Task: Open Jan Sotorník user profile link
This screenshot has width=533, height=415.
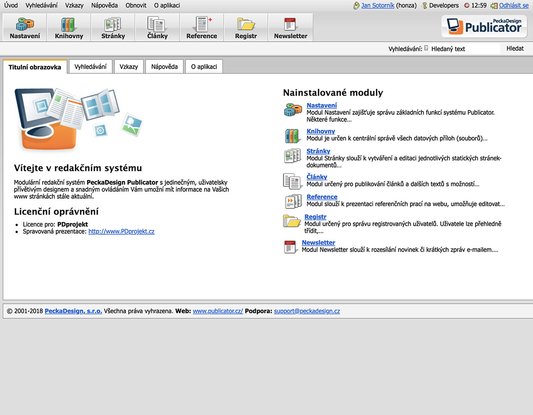Action: 378,5
